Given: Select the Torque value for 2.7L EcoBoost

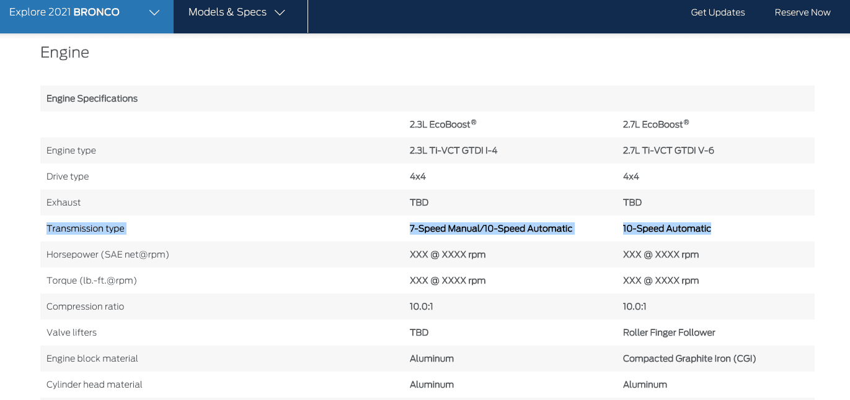Looking at the screenshot, I should [x=661, y=280].
